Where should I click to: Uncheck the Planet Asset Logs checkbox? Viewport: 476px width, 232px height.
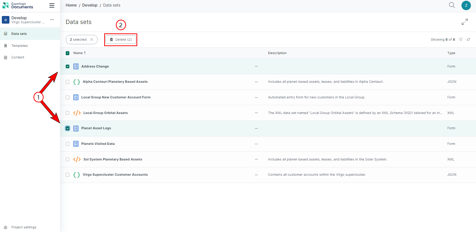68,128
